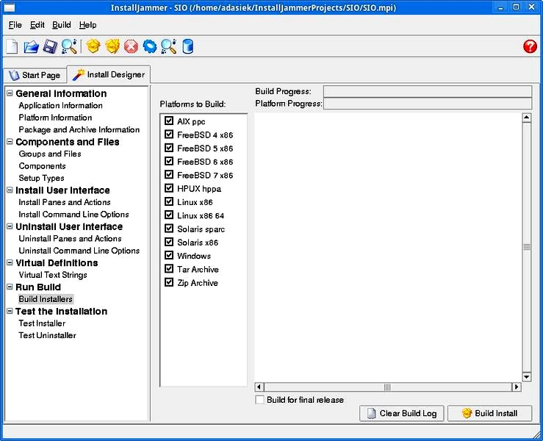This screenshot has height=441, width=543.
Task: Uncheck the FreeBSD 6 x86 platform
Action: tap(169, 162)
